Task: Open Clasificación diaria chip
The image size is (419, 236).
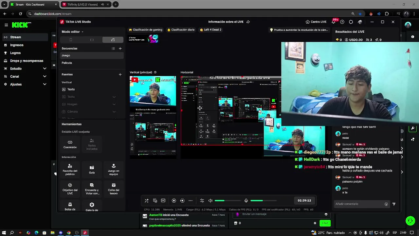Action: (x=181, y=30)
